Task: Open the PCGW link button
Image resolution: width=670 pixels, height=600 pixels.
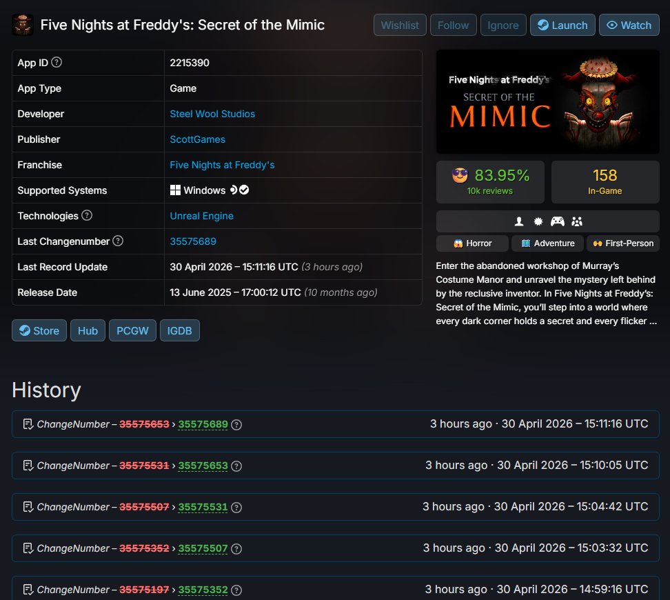Action: (x=132, y=330)
